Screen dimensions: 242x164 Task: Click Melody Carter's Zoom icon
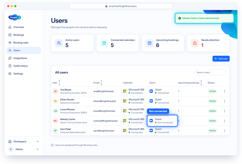pyautogui.click(x=151, y=121)
